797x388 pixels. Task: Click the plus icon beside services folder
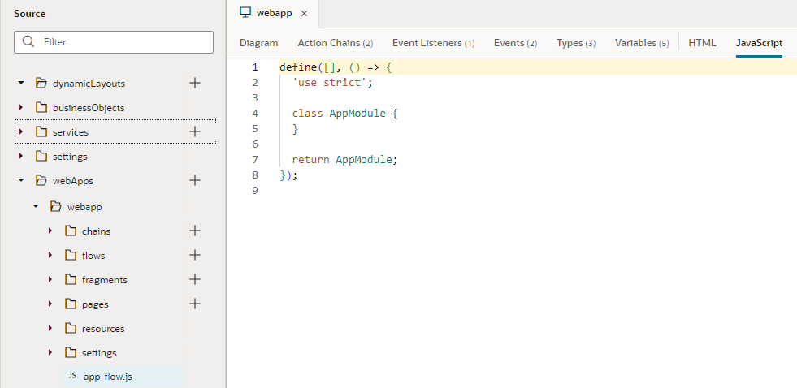tap(195, 131)
